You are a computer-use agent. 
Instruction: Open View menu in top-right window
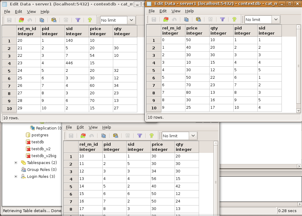pyautogui.click(x=176, y=11)
